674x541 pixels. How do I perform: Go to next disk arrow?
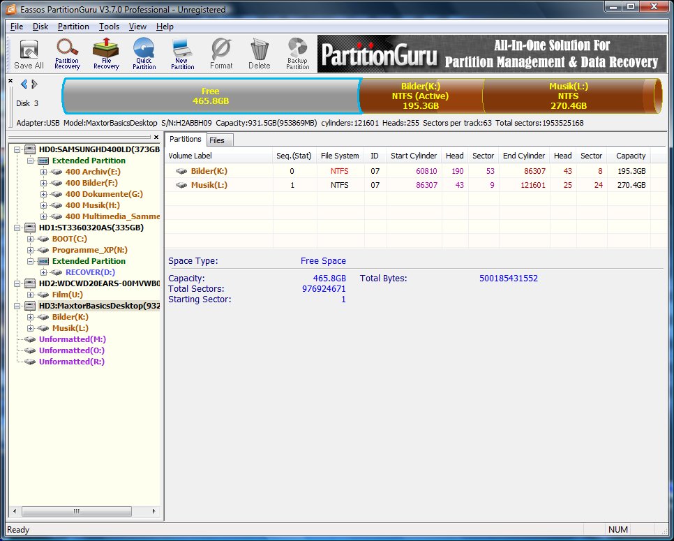coord(34,84)
